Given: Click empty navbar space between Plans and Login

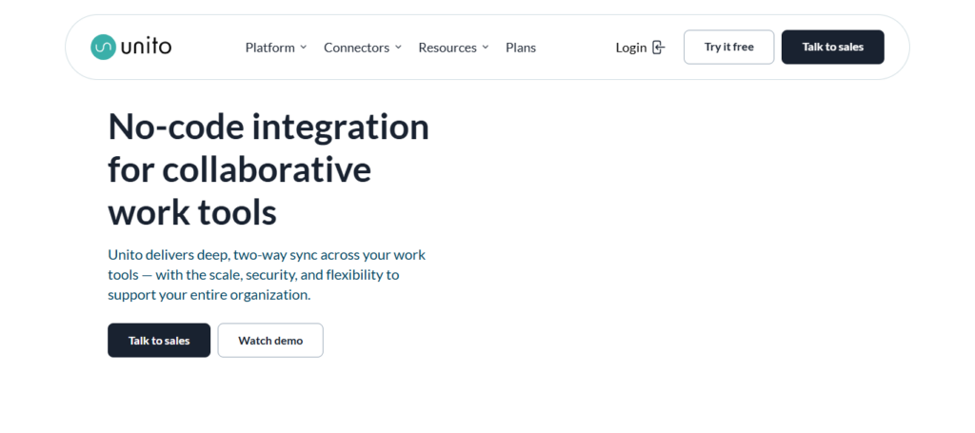Looking at the screenshot, I should (576, 48).
